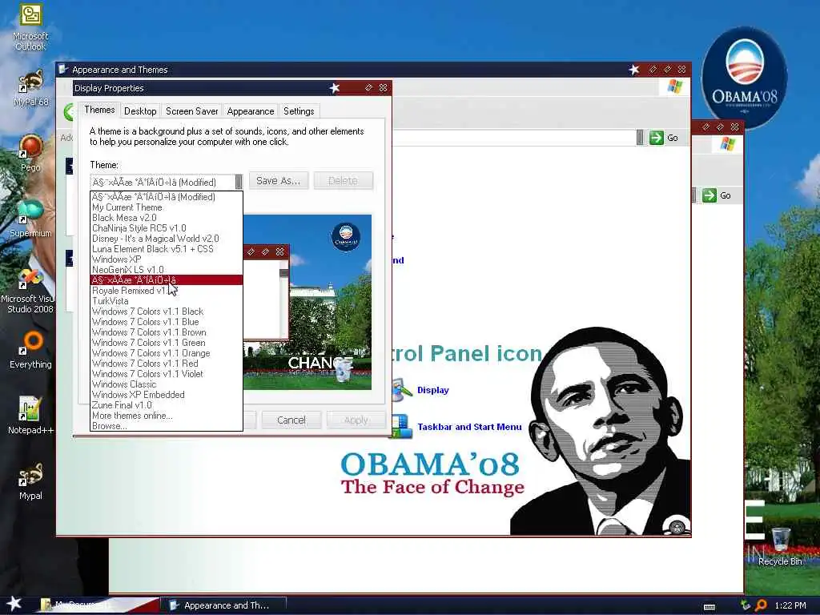
Task: Click the Taskbar and Start Menu icon
Action: (x=402, y=427)
